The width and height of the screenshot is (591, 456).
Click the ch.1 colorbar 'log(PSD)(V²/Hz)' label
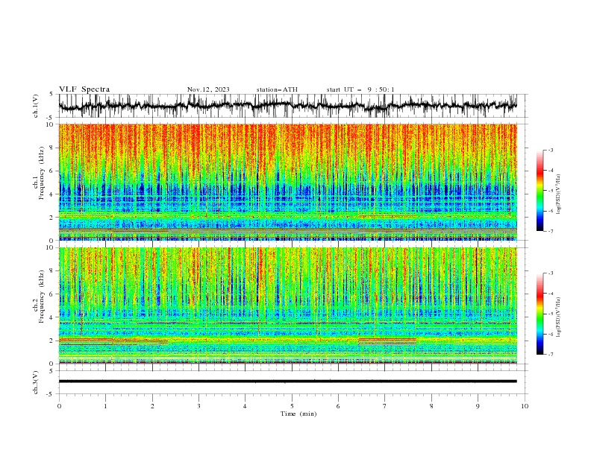(558, 194)
